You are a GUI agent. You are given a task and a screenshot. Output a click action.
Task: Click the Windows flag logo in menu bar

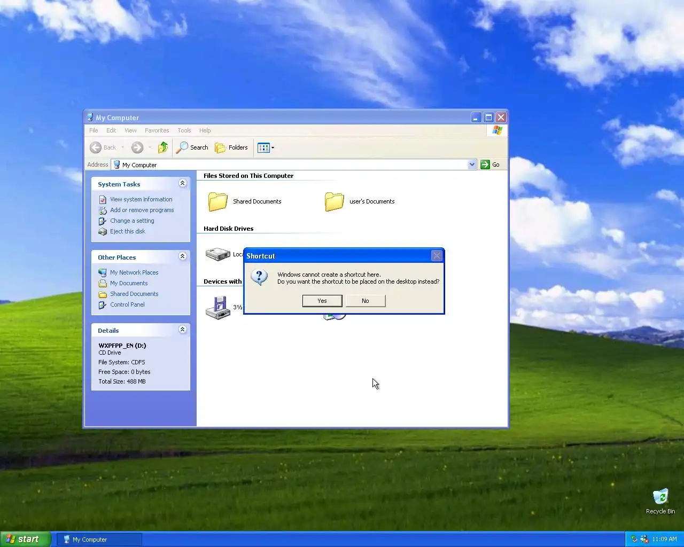498,130
